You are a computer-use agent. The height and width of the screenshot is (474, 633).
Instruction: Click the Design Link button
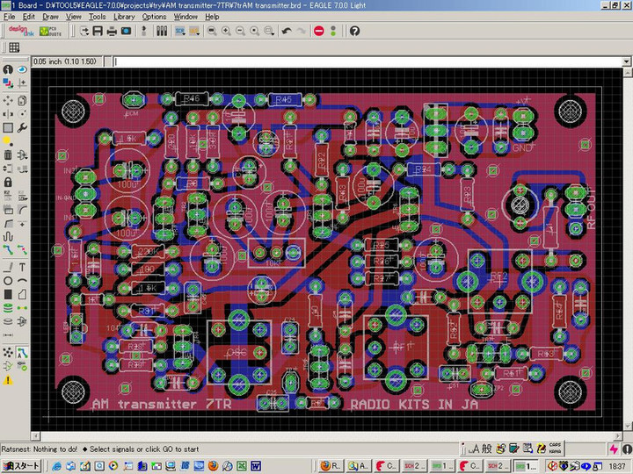pos(19,31)
